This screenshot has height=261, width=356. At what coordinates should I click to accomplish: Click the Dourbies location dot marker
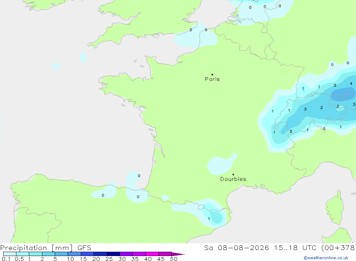pos(233,174)
